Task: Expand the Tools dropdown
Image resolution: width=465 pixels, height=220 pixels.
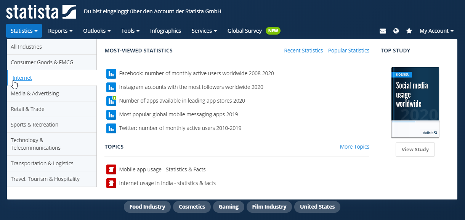Action: click(x=130, y=31)
